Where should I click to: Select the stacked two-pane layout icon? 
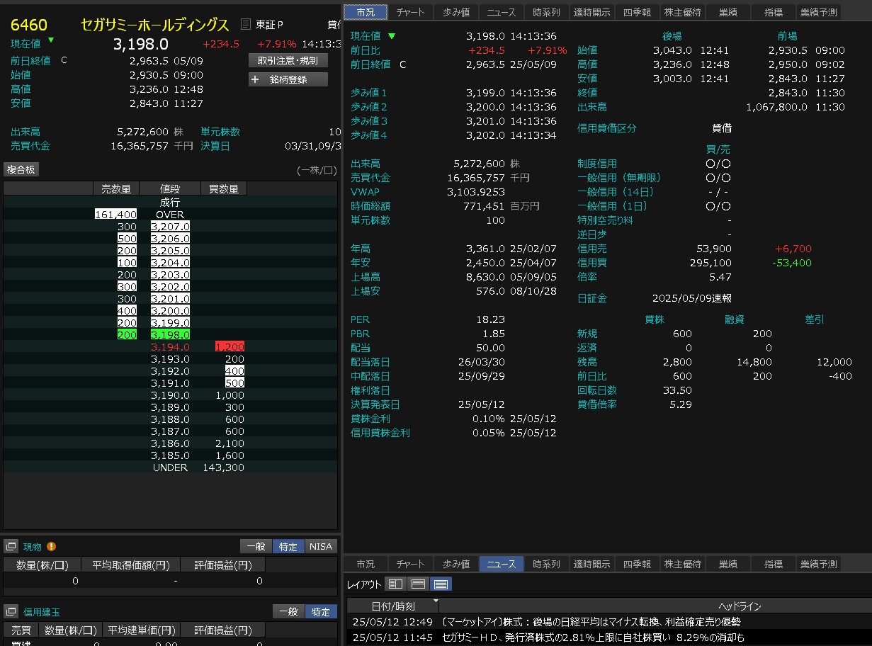coord(418,584)
